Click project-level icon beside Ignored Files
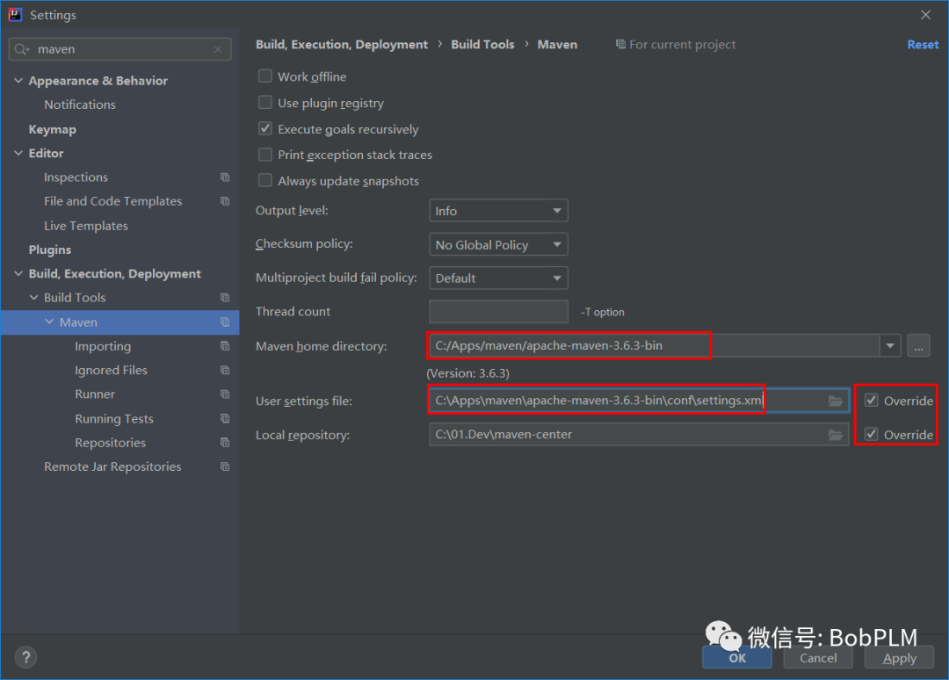949x680 pixels. [225, 370]
